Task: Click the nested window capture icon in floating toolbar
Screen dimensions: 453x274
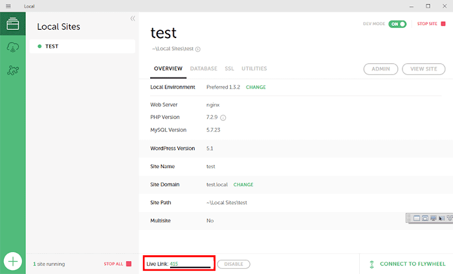Action: tap(425, 218)
